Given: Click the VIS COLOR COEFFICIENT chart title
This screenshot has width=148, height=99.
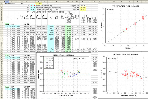Looking at the screenshot, I should coord(125,55).
